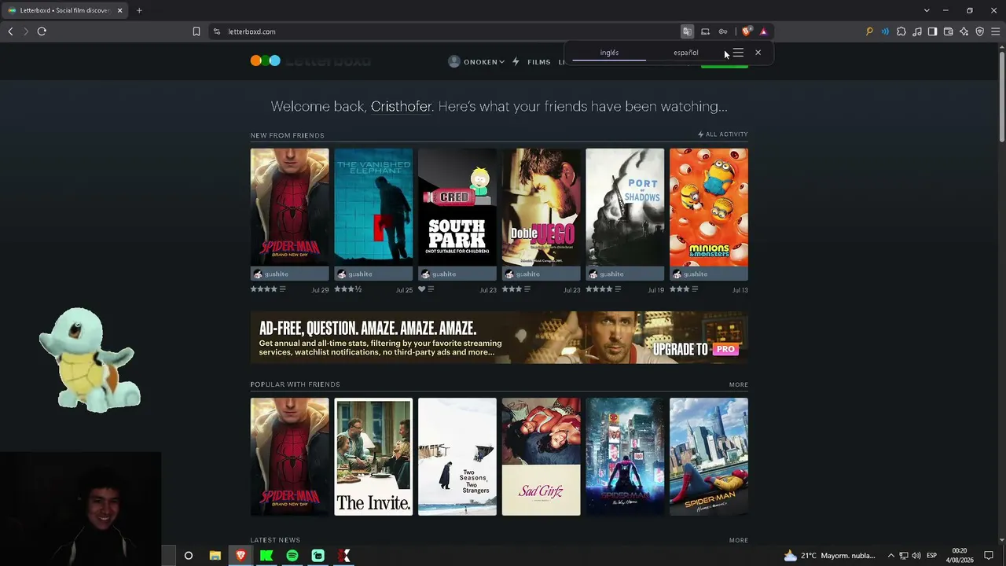Open Spotify from the taskbar

292,556
